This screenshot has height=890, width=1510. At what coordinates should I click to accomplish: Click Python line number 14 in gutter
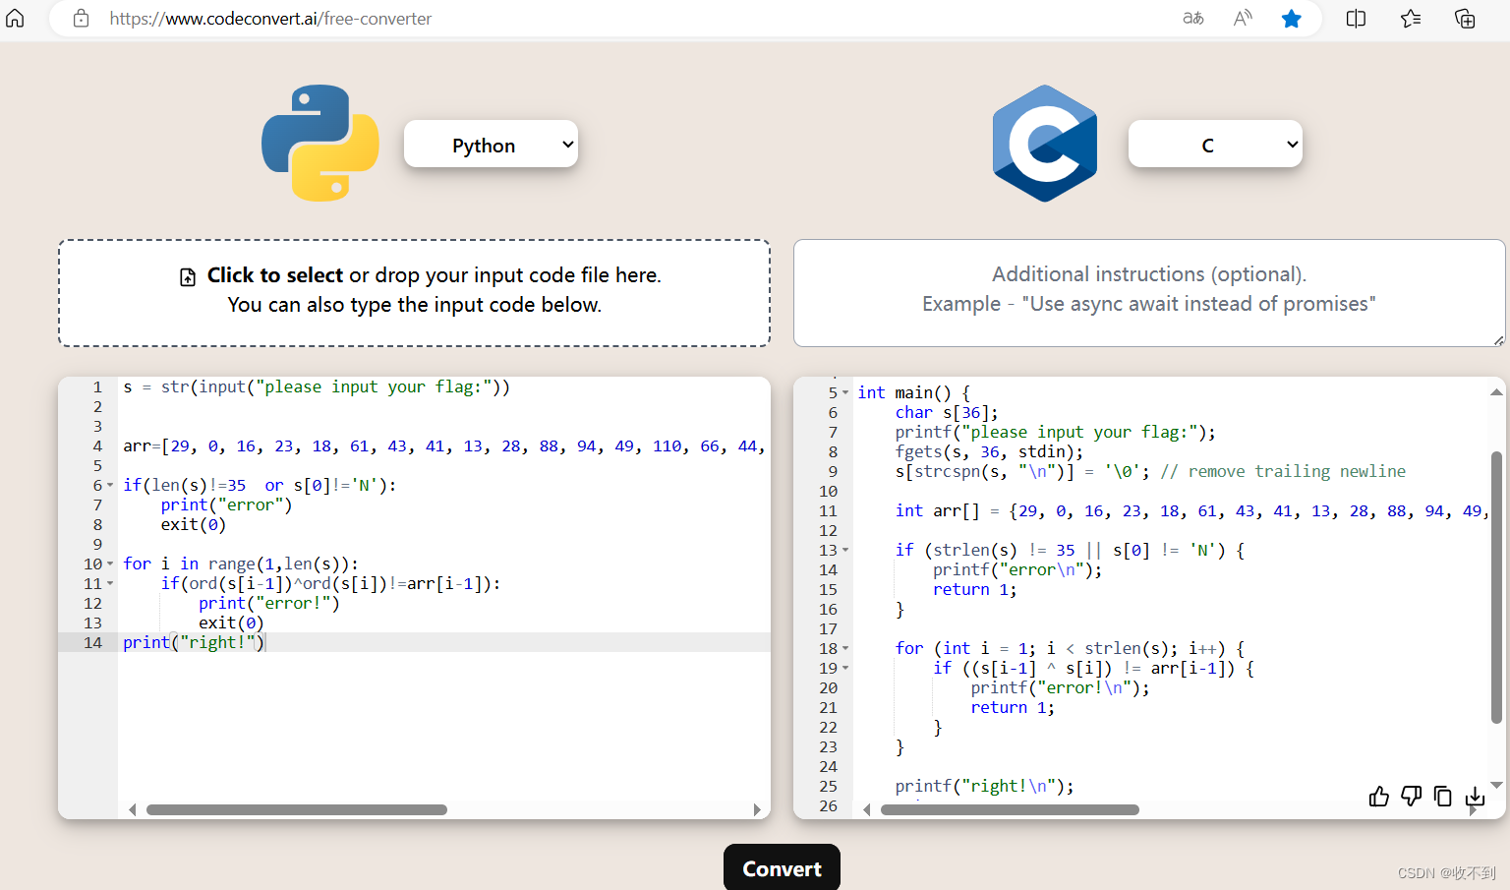point(92,642)
